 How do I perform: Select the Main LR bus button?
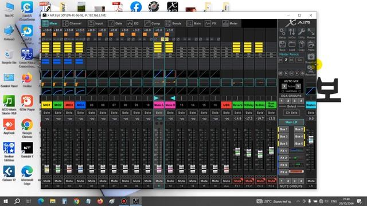[291, 122]
